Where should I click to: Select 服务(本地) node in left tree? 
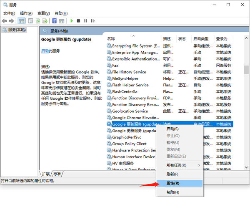click(x=14, y=30)
